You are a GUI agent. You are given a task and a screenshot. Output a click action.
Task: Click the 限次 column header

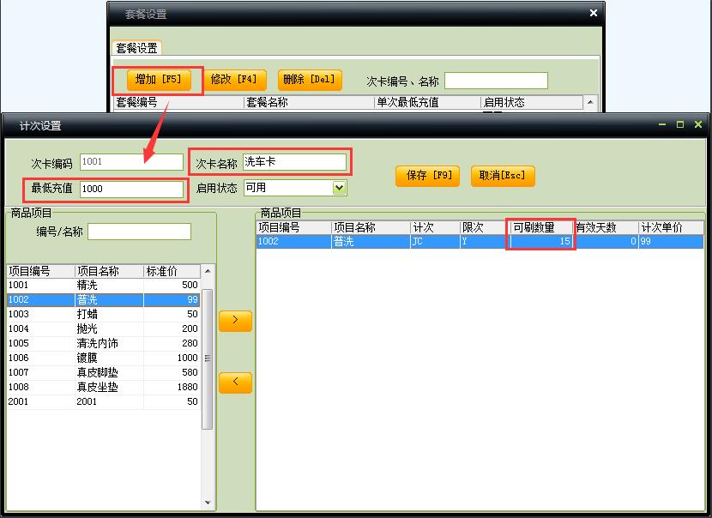coord(485,227)
